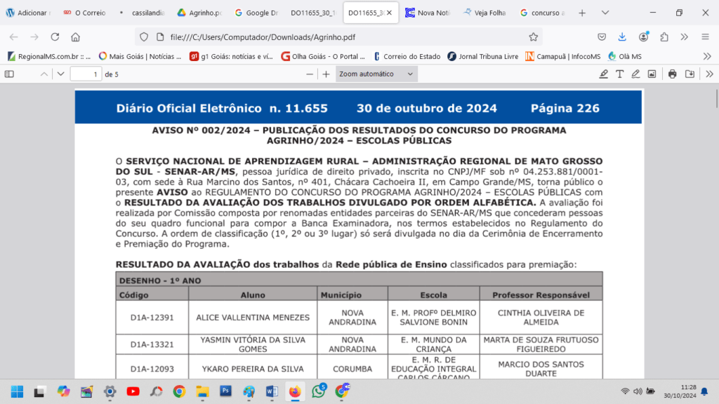Switch to the Agrinho Google Drive tab
The width and height of the screenshot is (719, 404).
click(200, 13)
